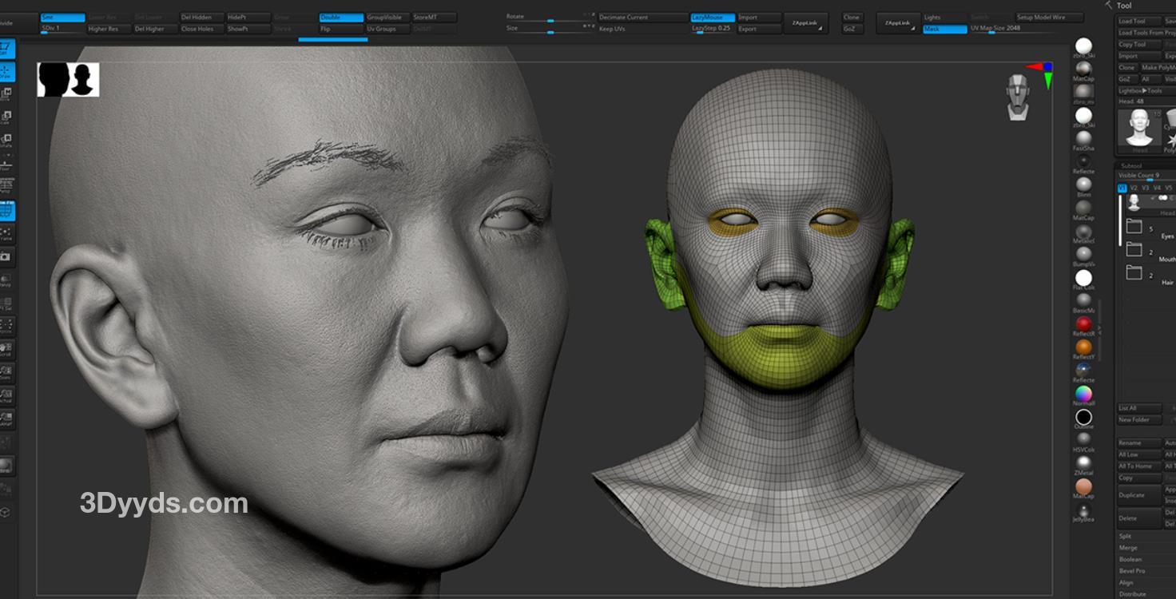Select the Head tool thumbnail

1139,129
